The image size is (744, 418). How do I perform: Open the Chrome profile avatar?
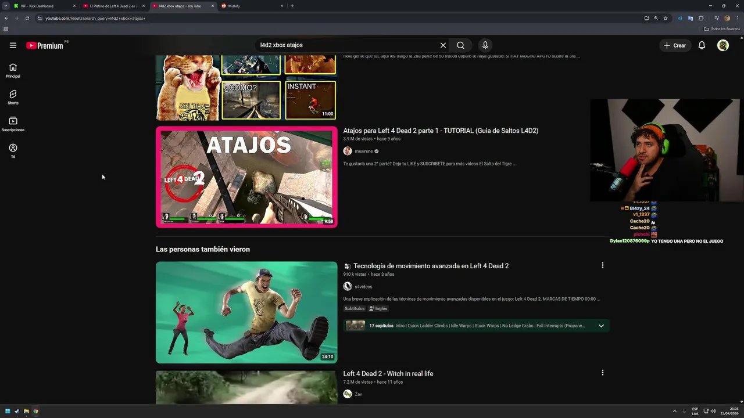click(x=727, y=18)
